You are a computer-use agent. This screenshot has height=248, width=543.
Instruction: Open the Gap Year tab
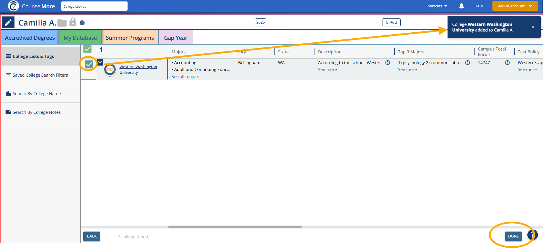coord(176,37)
